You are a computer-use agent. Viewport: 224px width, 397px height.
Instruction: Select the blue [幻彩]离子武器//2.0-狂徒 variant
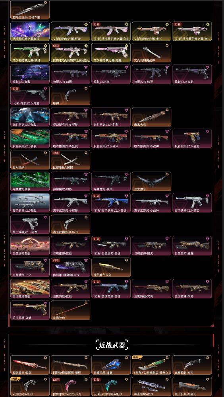pyautogui.click(x=111, y=203)
